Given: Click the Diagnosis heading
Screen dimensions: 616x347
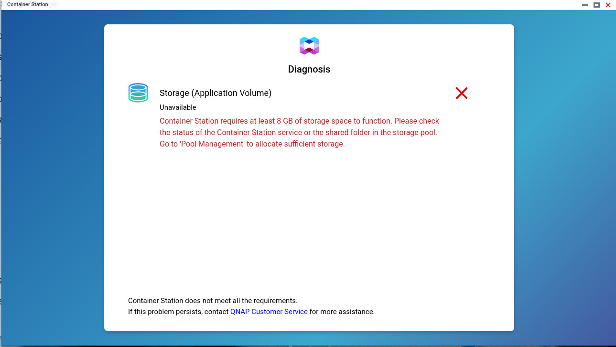Looking at the screenshot, I should 309,69.
